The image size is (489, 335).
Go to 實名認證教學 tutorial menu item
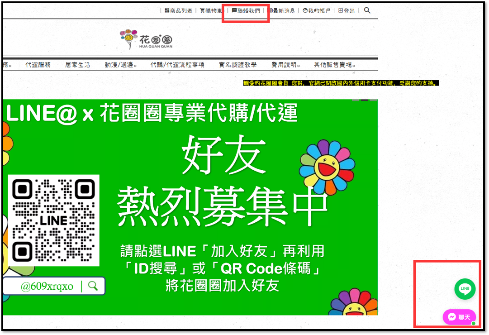pos(237,65)
